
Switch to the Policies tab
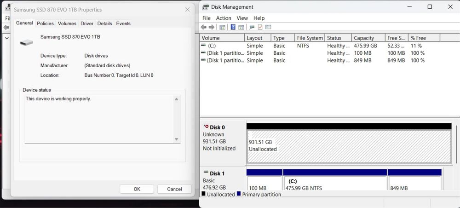(45, 23)
